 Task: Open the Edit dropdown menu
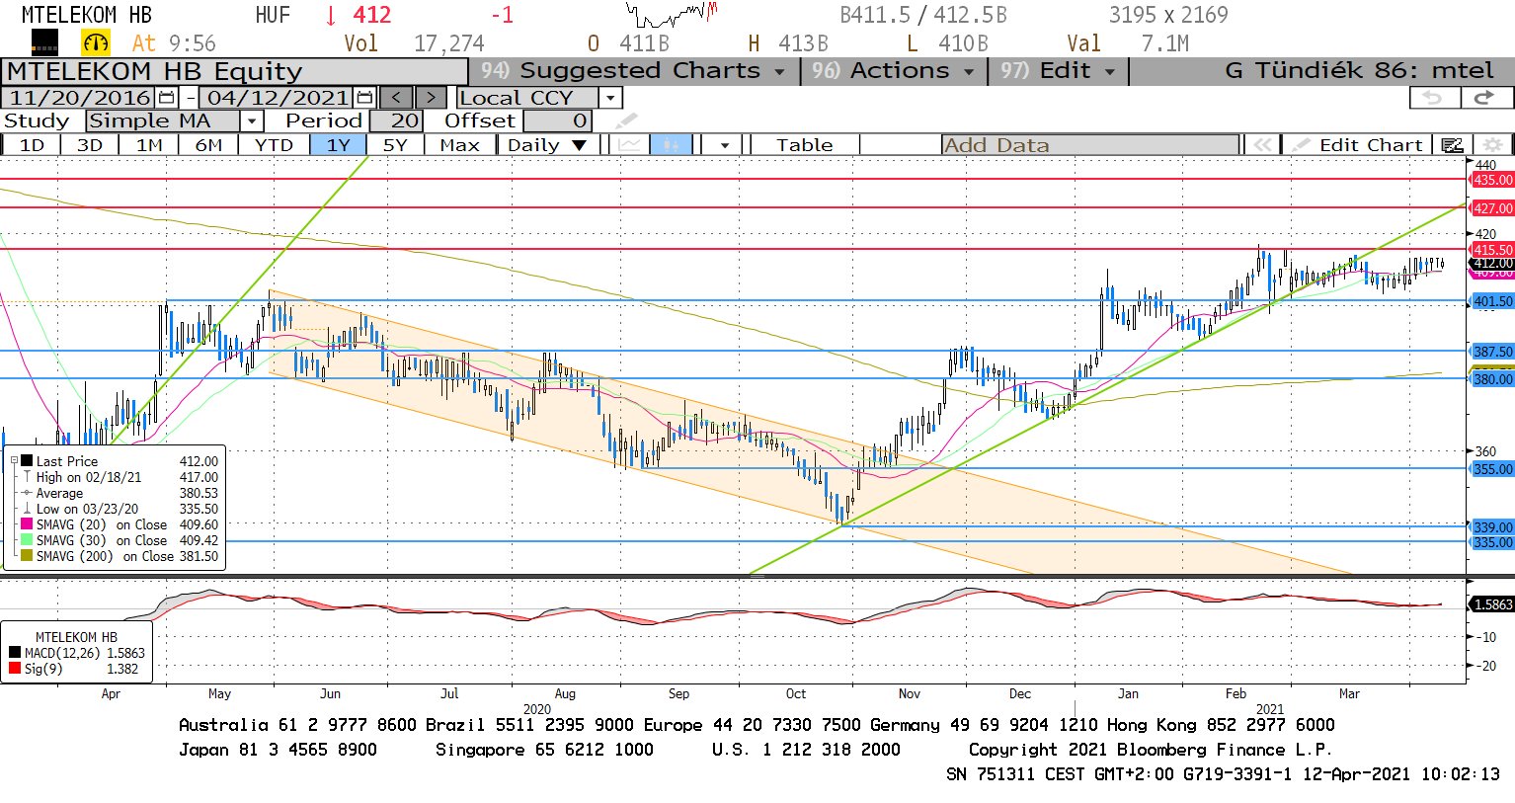tap(1057, 71)
